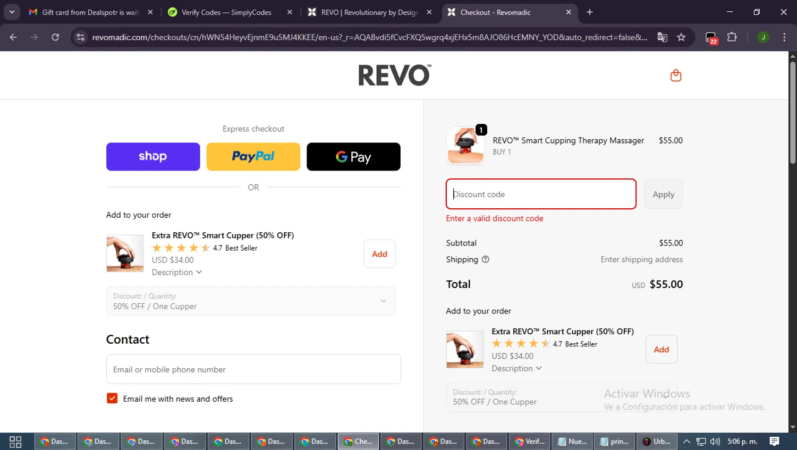The width and height of the screenshot is (797, 450).
Task: Close the Verify Codes SimplyCodes tab
Action: (x=290, y=12)
